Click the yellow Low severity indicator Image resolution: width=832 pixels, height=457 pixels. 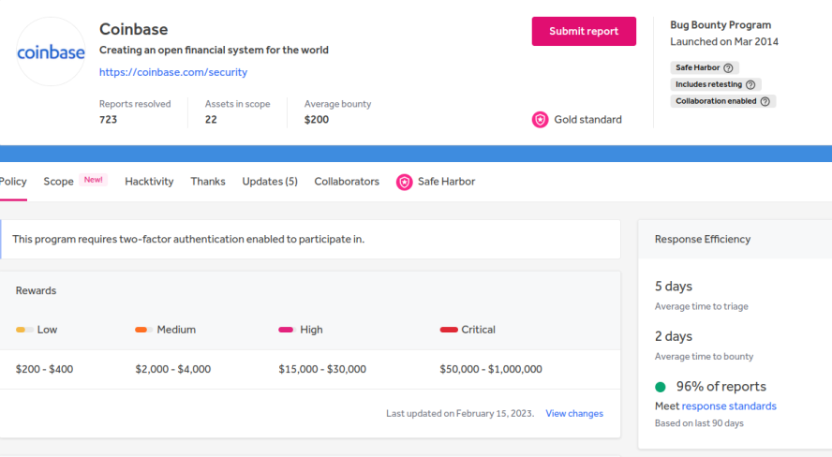point(23,330)
